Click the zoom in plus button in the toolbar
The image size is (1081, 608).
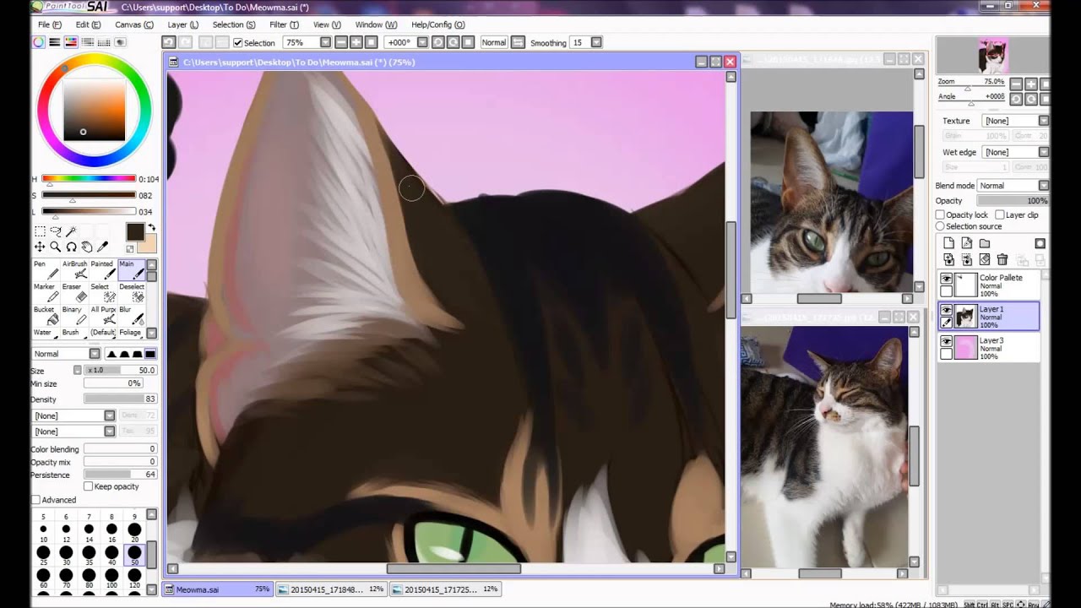356,42
